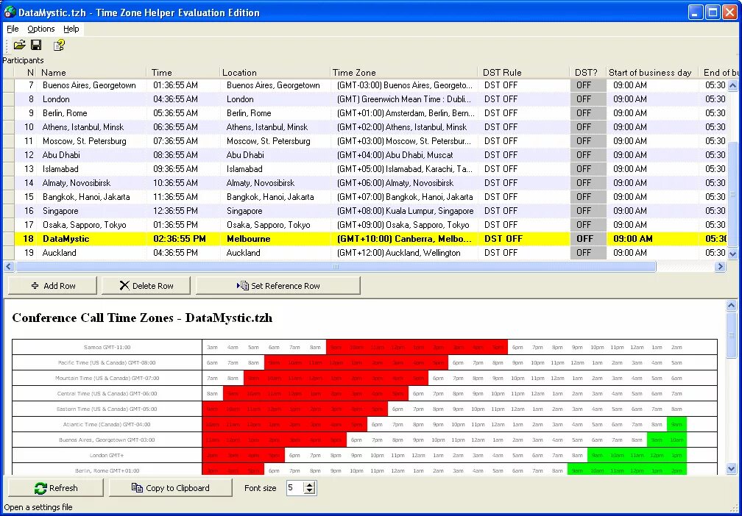The width and height of the screenshot is (742, 516).
Task: Select the Osaka, Sapporo, Tokyo name cell
Action: pos(92,225)
